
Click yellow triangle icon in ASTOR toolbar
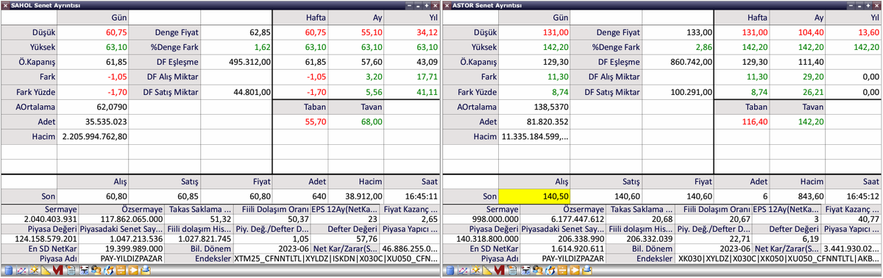(487, 270)
